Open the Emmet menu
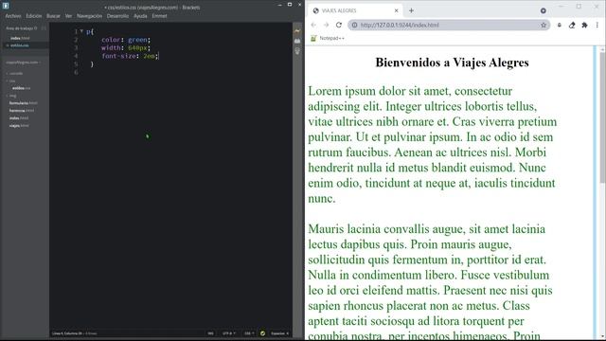This screenshot has width=606, height=341. [159, 16]
